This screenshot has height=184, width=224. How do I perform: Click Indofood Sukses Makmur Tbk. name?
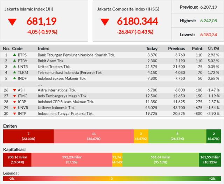[x=62, y=78]
